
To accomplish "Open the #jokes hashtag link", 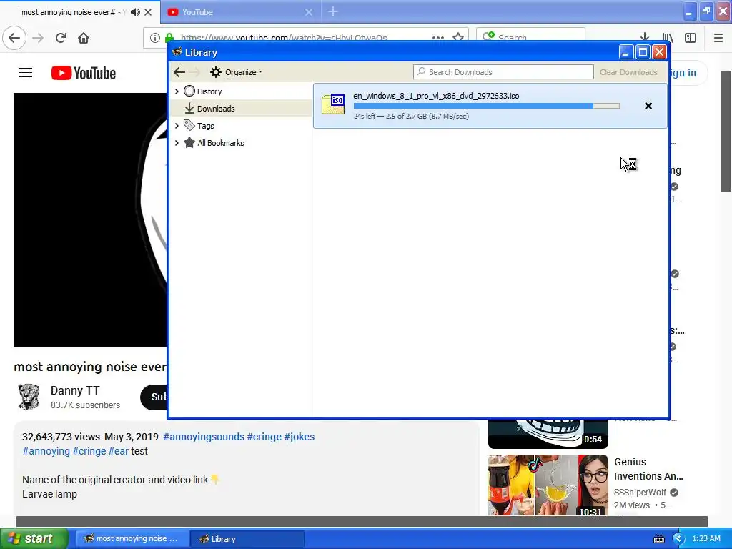I will (300, 437).
